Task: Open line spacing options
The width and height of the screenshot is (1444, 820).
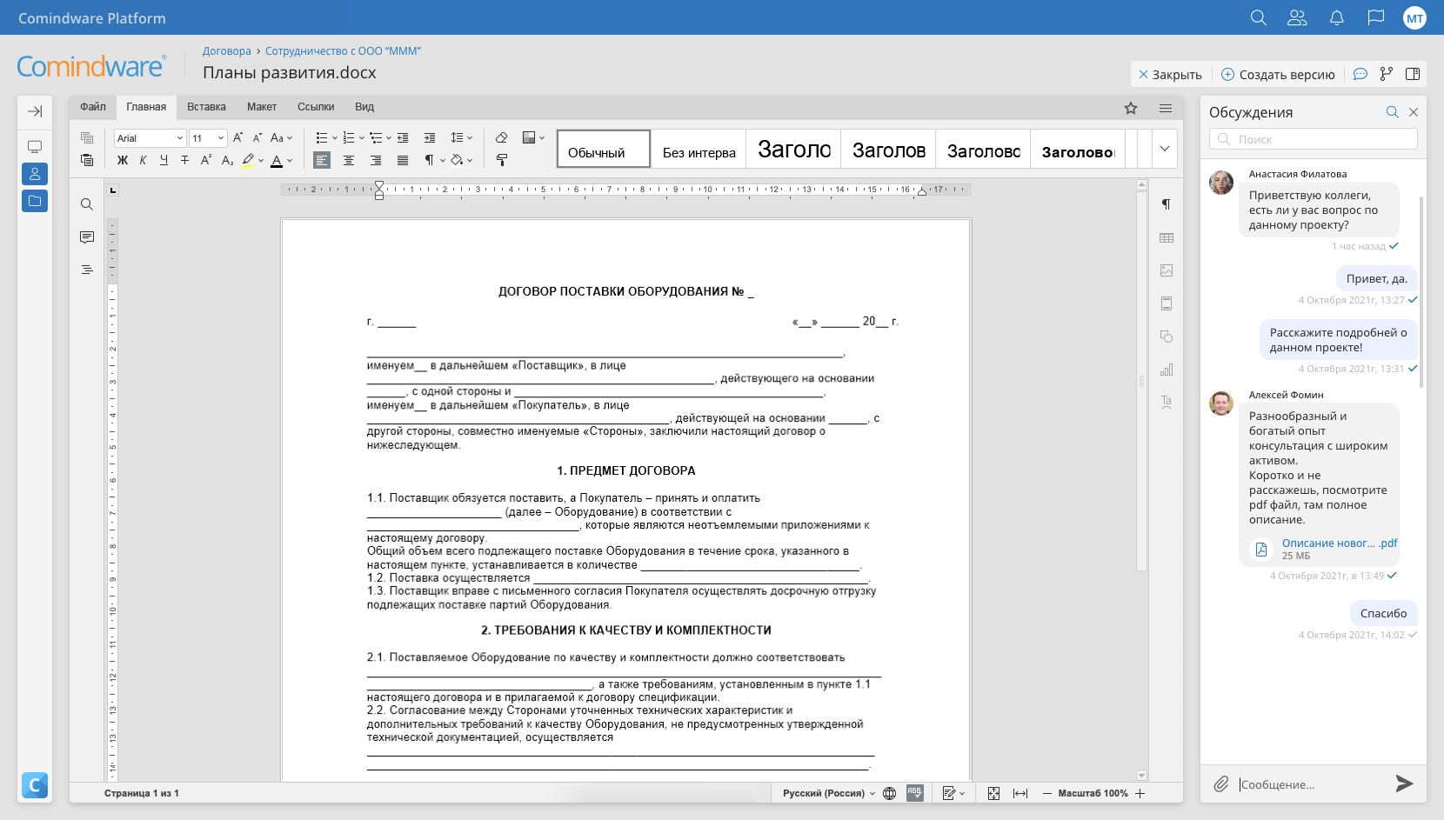Action: coord(461,137)
